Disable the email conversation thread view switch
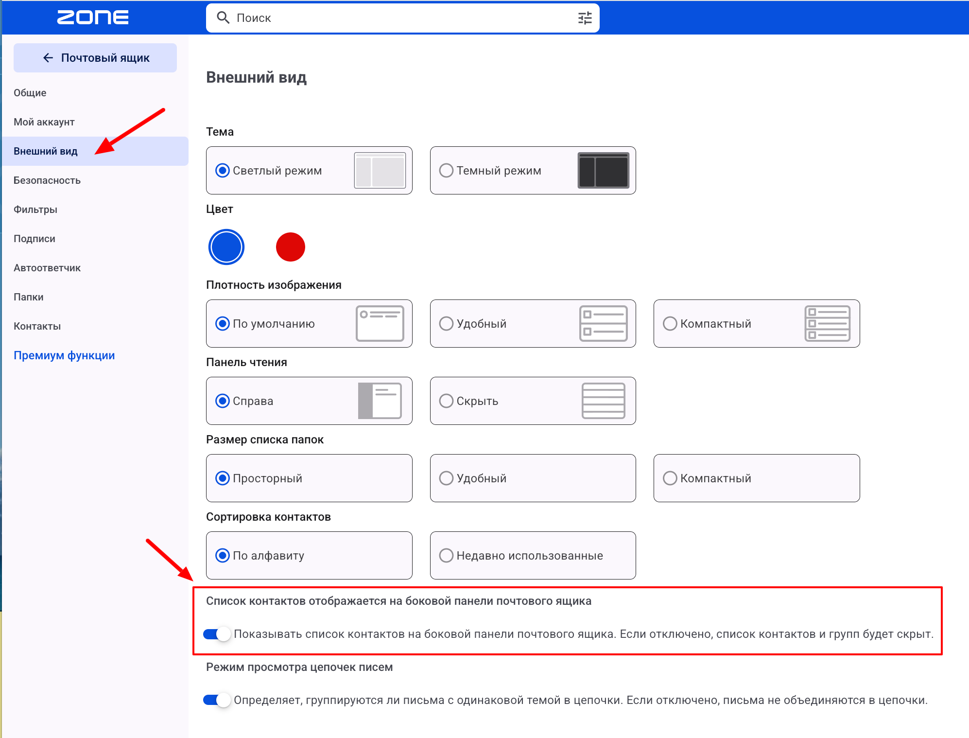 (x=217, y=700)
